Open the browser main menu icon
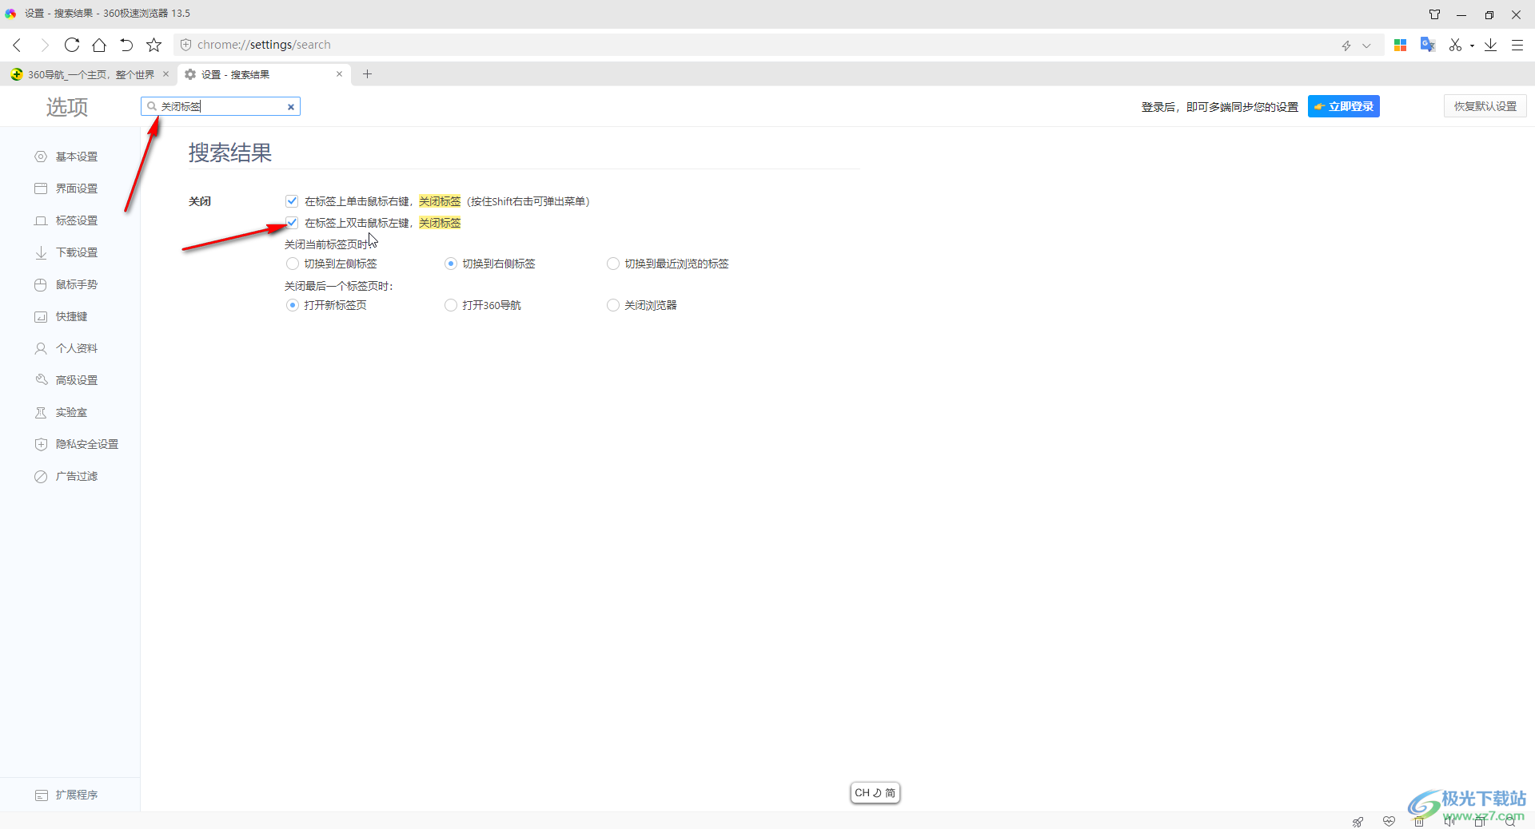 pyautogui.click(x=1517, y=46)
